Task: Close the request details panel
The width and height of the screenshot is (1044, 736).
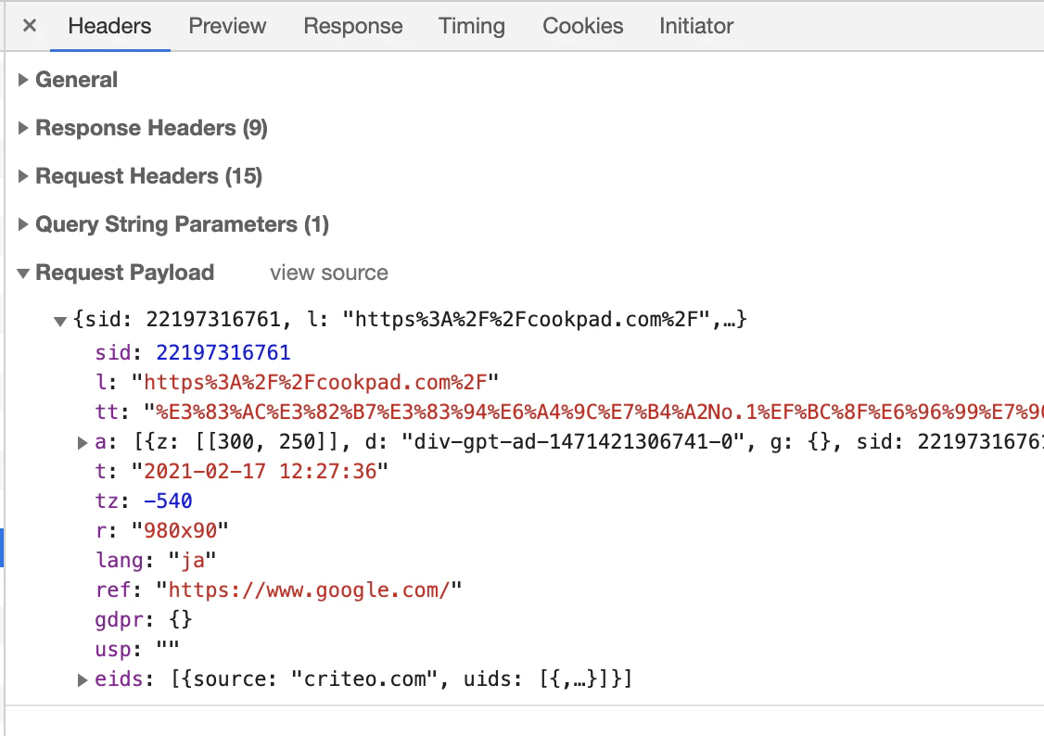Action: tap(30, 26)
